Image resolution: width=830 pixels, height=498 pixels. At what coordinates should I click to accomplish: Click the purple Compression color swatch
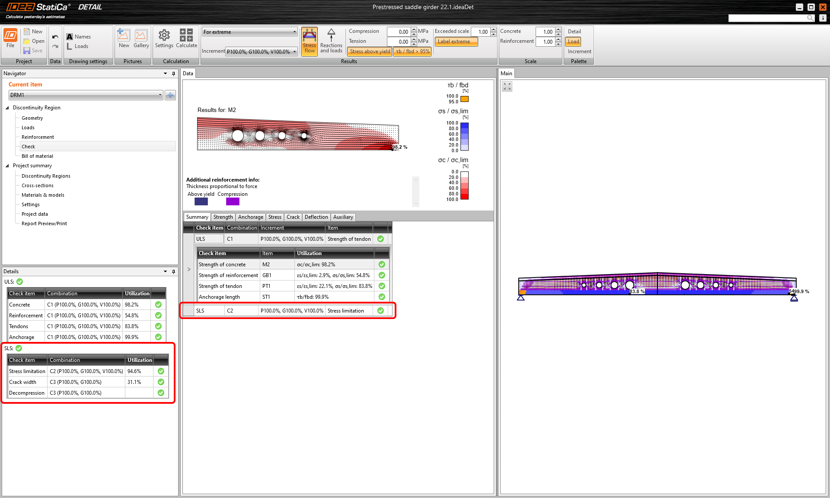[233, 201]
